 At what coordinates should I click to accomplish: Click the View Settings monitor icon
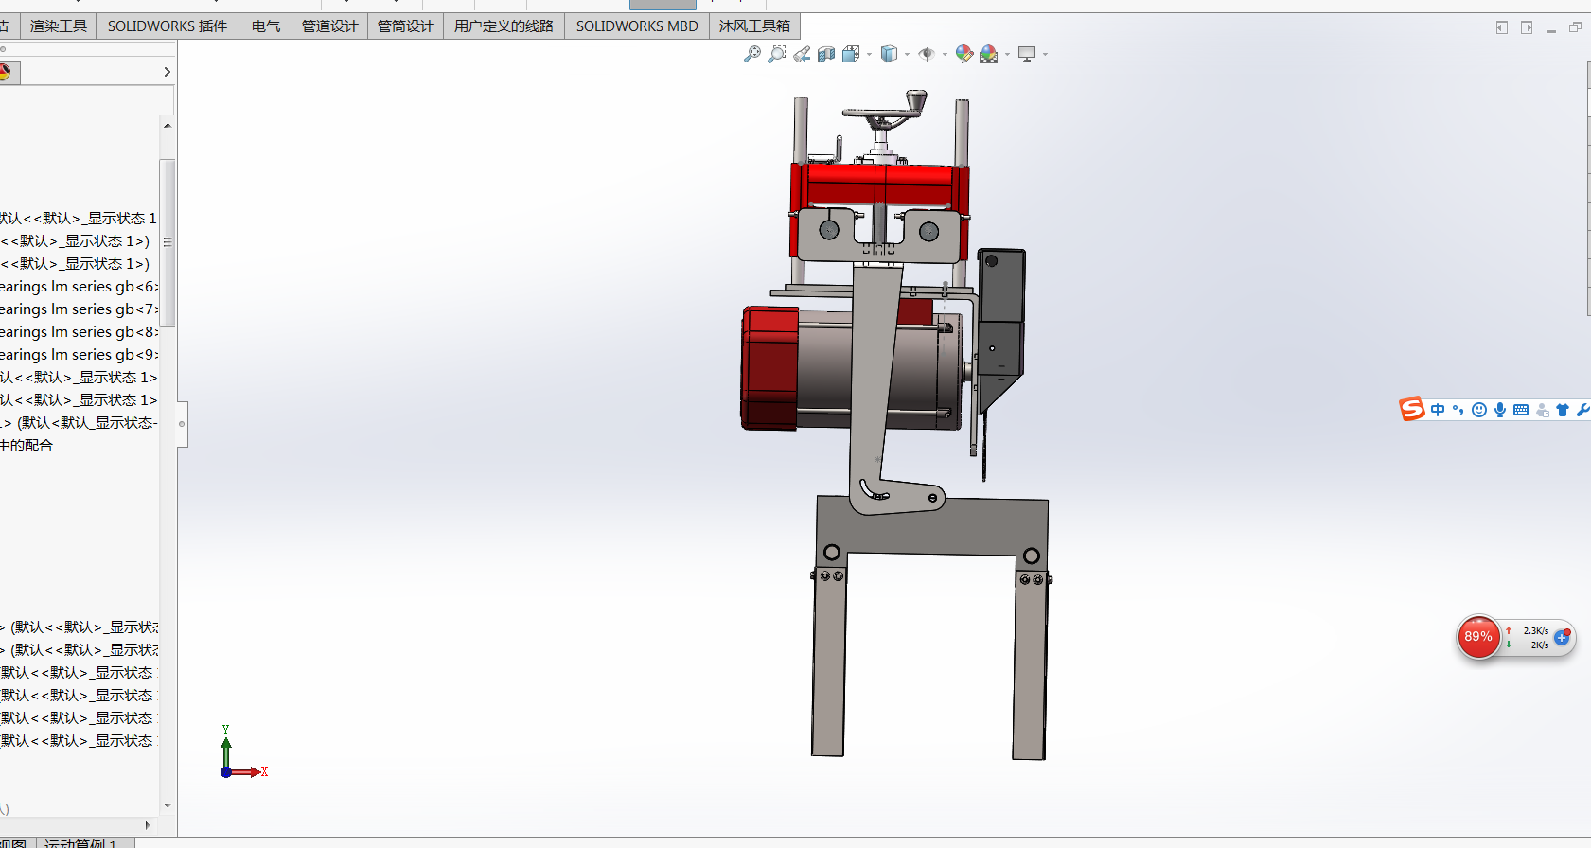1027,54
